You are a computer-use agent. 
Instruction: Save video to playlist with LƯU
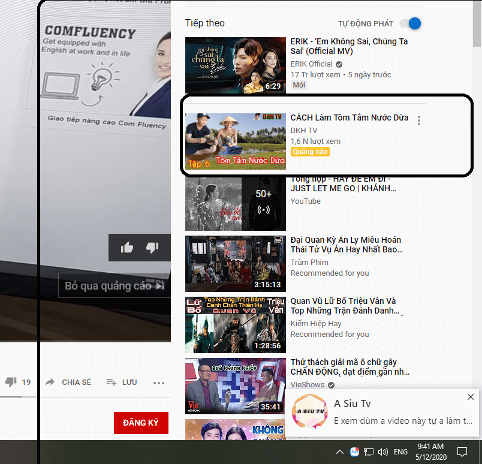pyautogui.click(x=122, y=382)
